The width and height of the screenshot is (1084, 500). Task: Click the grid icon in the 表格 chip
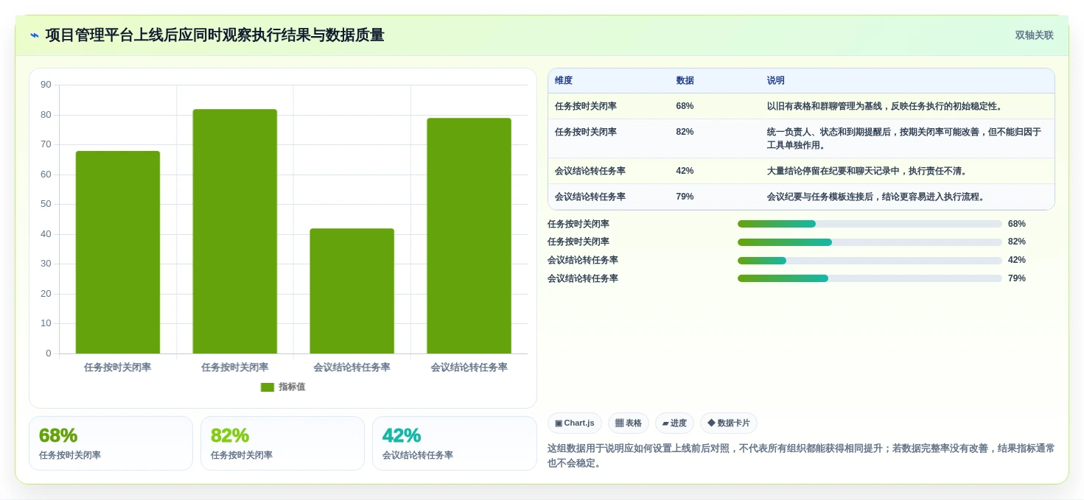[x=619, y=423]
